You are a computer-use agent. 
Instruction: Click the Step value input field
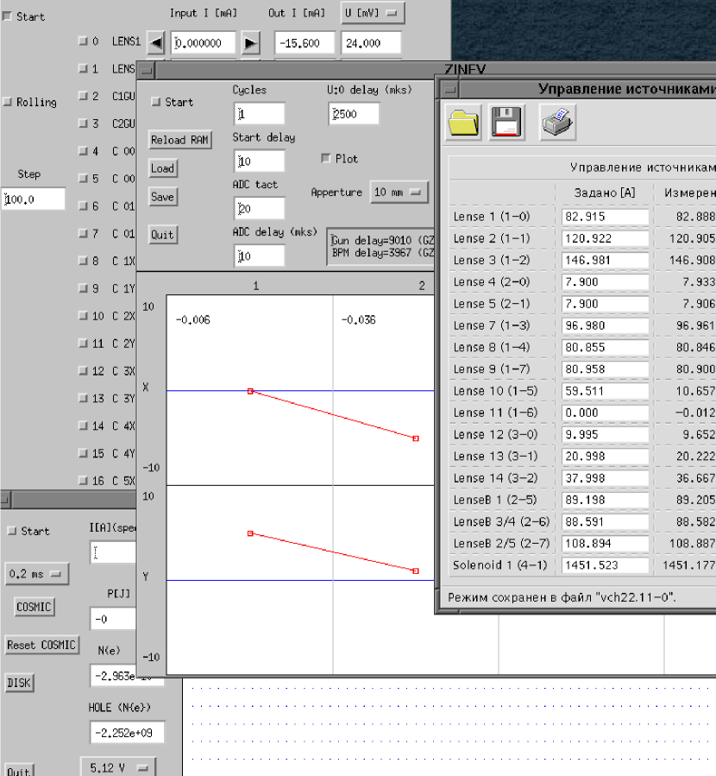coord(34,199)
